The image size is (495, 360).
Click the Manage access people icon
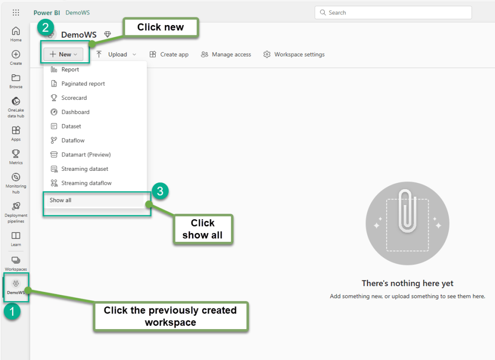click(204, 54)
